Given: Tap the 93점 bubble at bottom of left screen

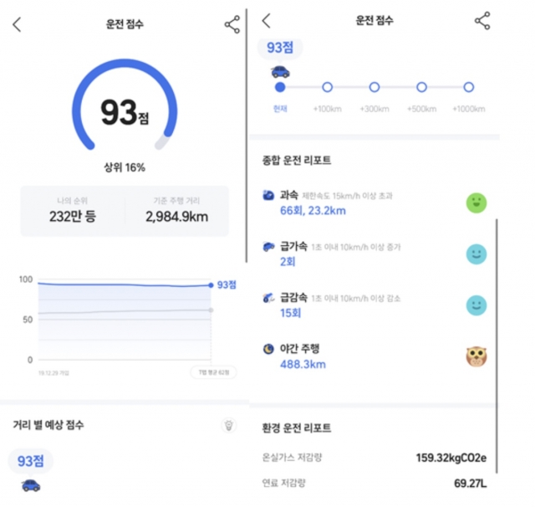Looking at the screenshot, I should (31, 461).
